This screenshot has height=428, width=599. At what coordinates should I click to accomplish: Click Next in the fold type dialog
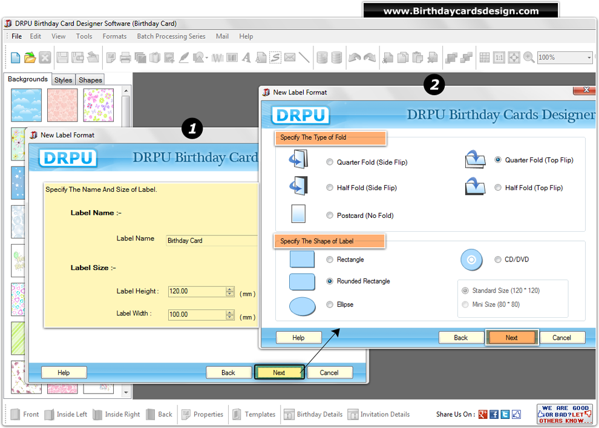click(x=511, y=337)
